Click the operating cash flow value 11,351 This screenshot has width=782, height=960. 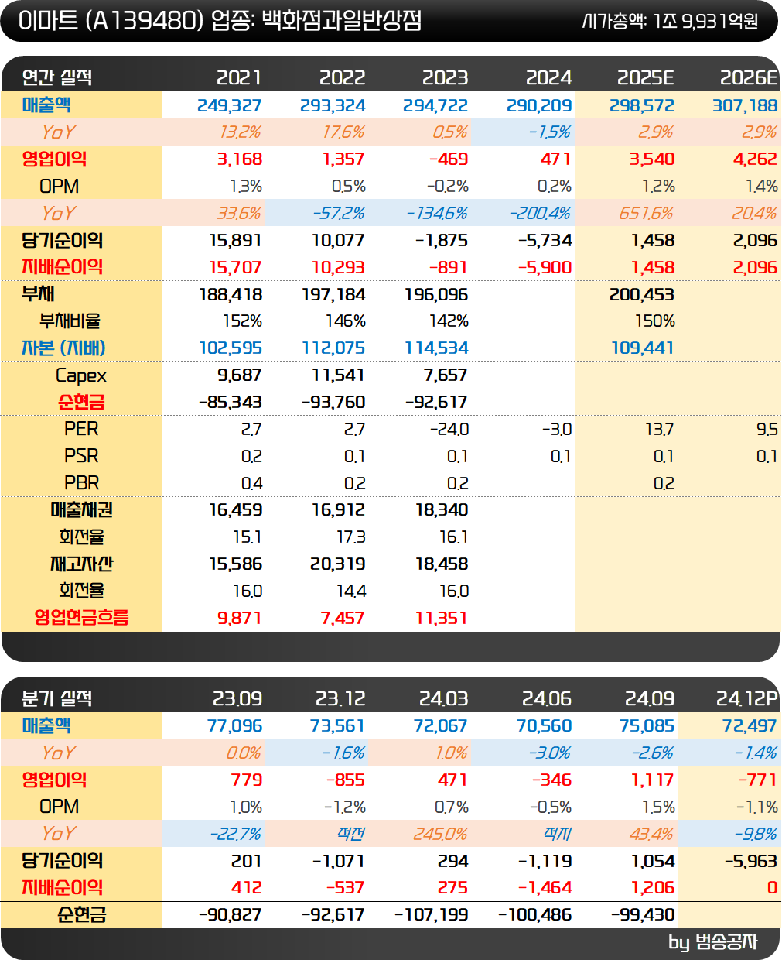[442, 618]
